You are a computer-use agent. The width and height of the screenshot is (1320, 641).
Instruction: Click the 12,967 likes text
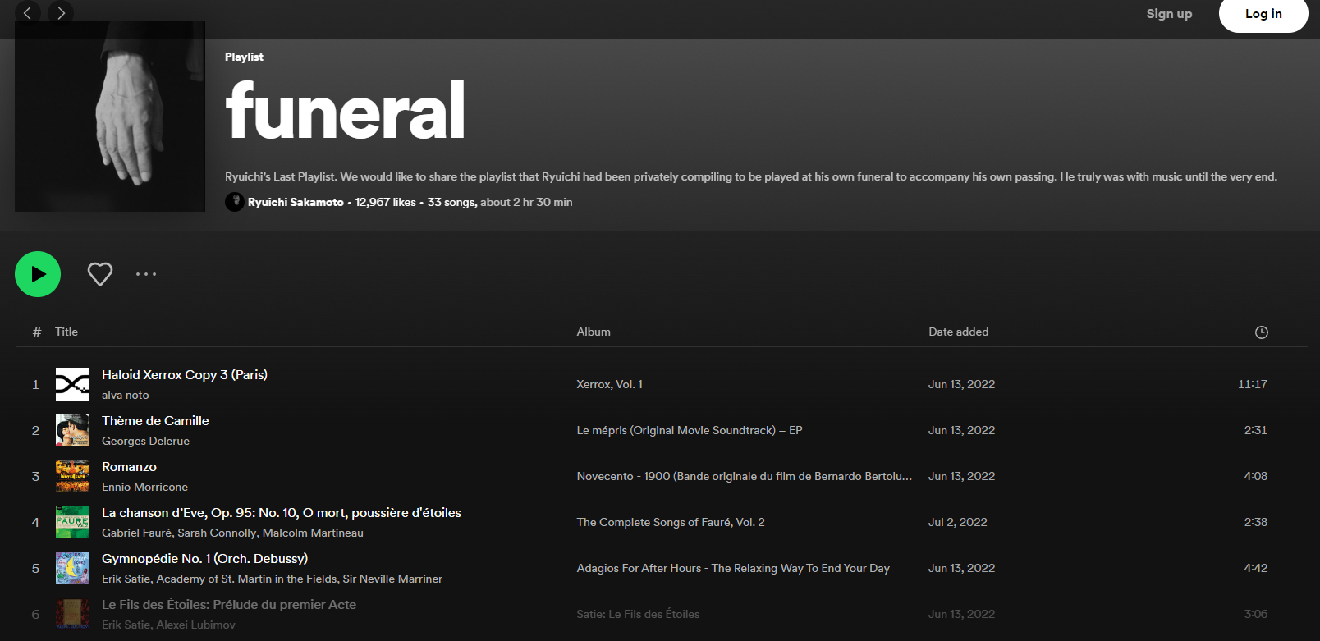386,202
